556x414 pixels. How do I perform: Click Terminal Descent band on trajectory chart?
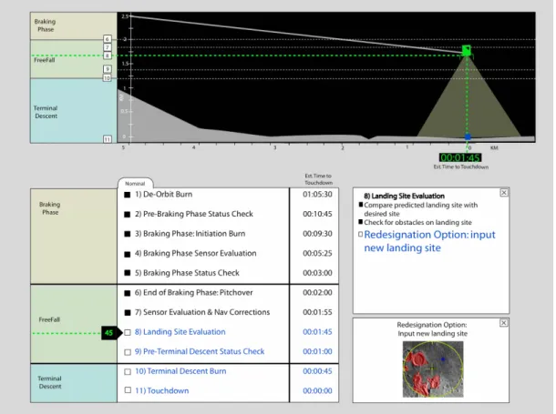click(74, 111)
